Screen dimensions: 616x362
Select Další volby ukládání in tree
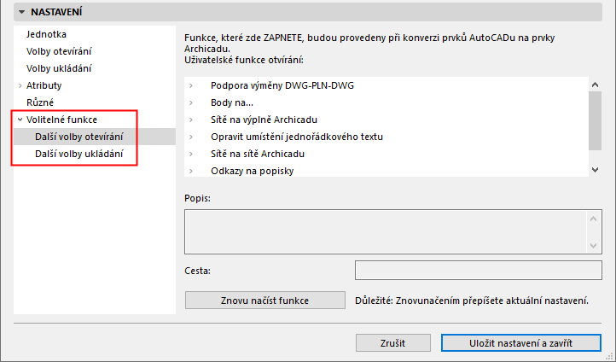point(78,154)
